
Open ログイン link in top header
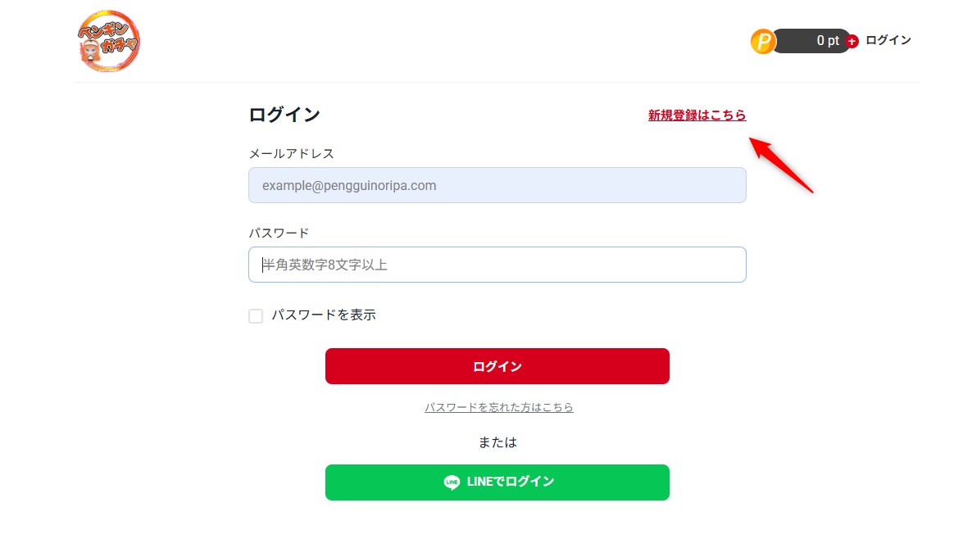tap(888, 40)
